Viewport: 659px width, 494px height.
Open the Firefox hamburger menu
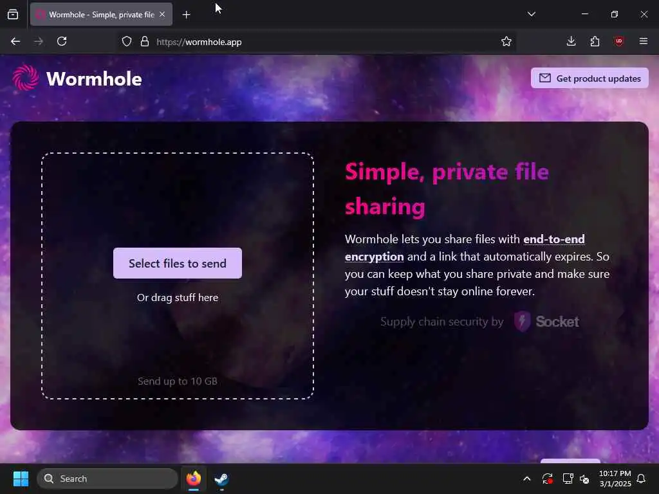click(643, 42)
